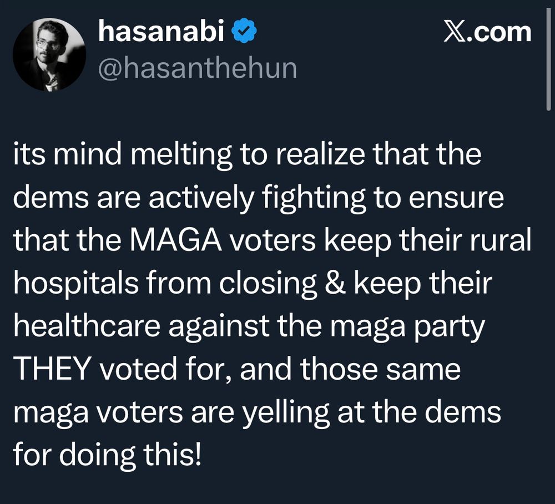
Task: Click the uppercase word "THEY" in the tweet
Action: click(53, 368)
